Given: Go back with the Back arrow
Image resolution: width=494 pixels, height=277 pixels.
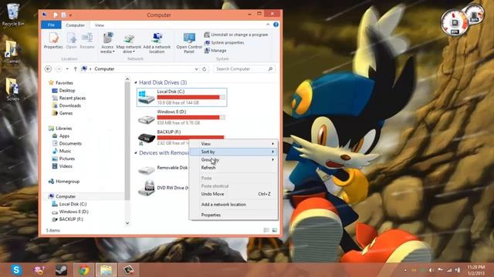Looking at the screenshot, I should pos(48,68).
